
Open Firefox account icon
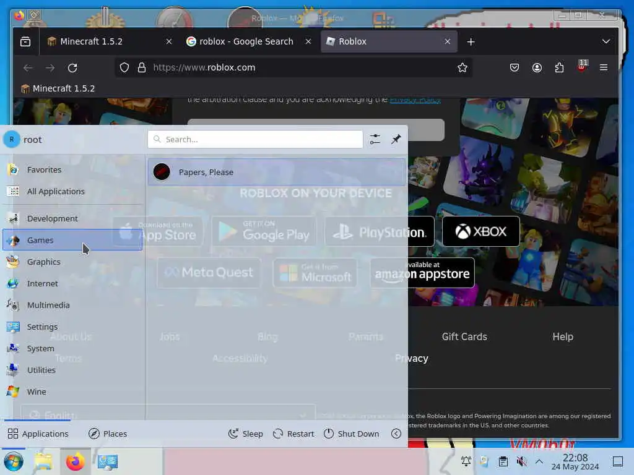click(537, 67)
